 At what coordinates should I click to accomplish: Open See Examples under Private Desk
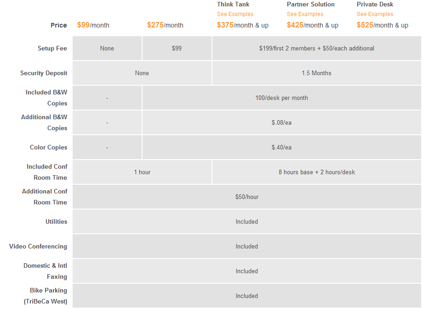pyautogui.click(x=375, y=14)
